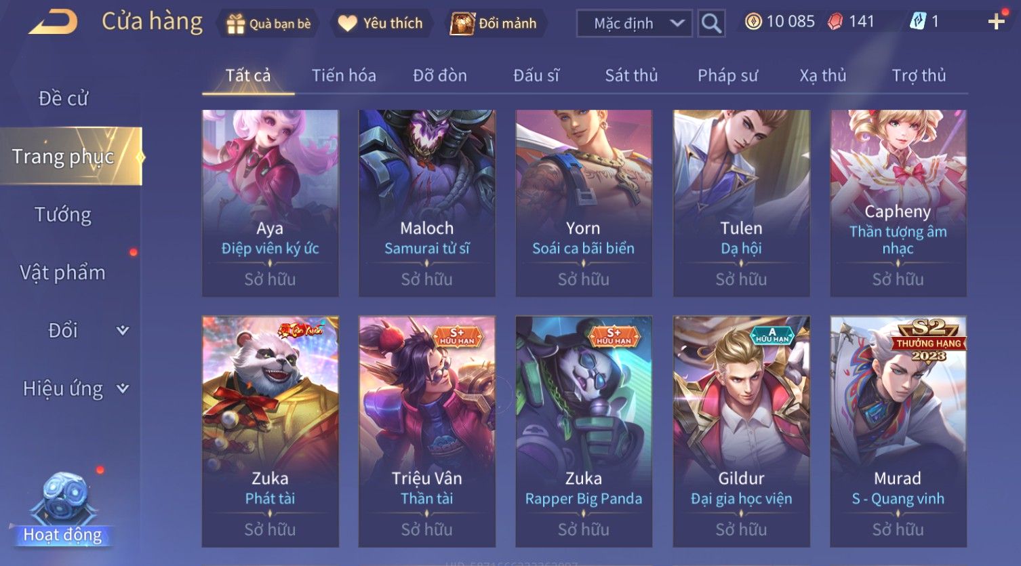Switch to the Sát thủ tab

pos(631,75)
